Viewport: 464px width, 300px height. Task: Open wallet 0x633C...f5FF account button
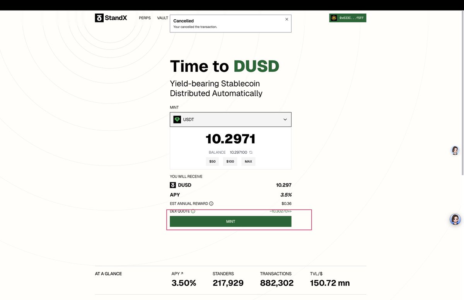pyautogui.click(x=348, y=18)
